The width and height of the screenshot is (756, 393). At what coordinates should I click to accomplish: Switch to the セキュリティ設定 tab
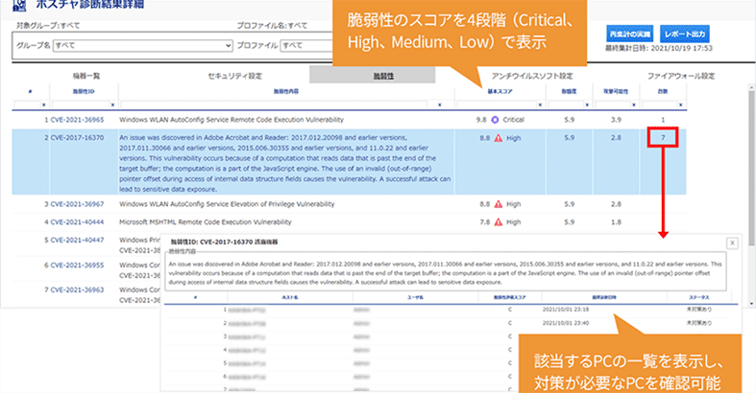coord(234,76)
